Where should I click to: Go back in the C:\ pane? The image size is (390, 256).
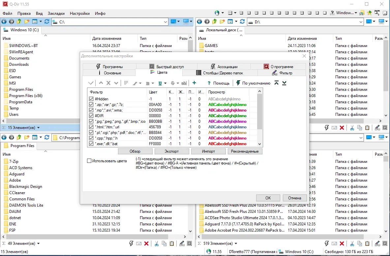pos(4,22)
